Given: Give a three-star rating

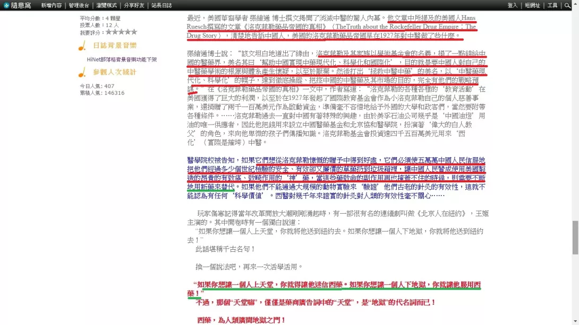Looking at the screenshot, I should pos(121,32).
